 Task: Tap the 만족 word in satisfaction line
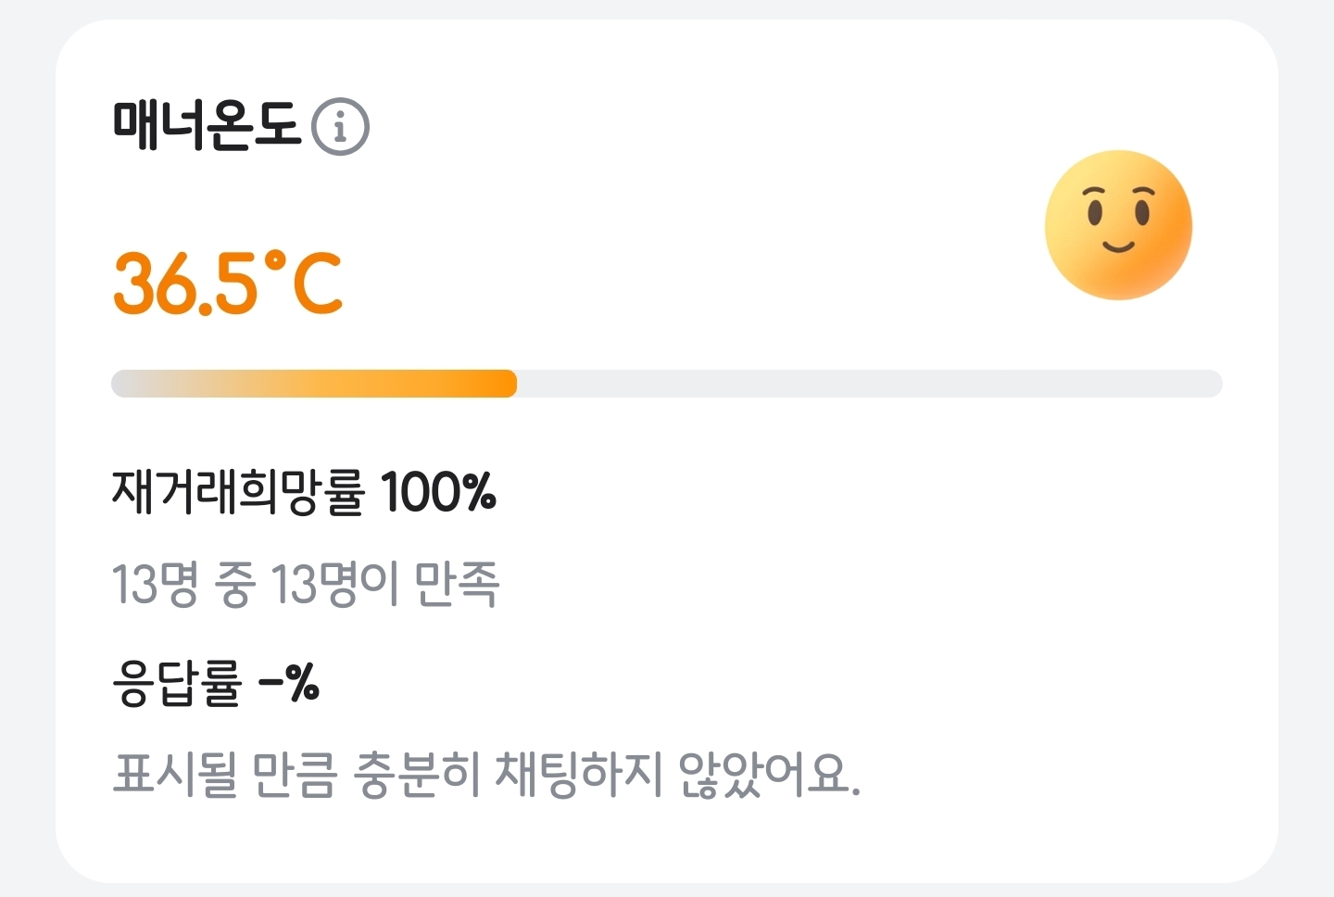tap(457, 585)
